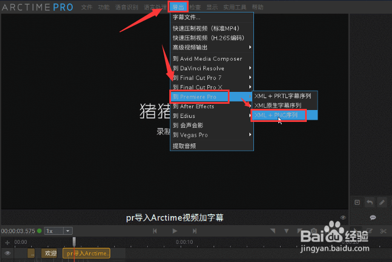Click the box-with-arrow icon in right panel
This screenshot has height=262, width=392.
[x=357, y=202]
